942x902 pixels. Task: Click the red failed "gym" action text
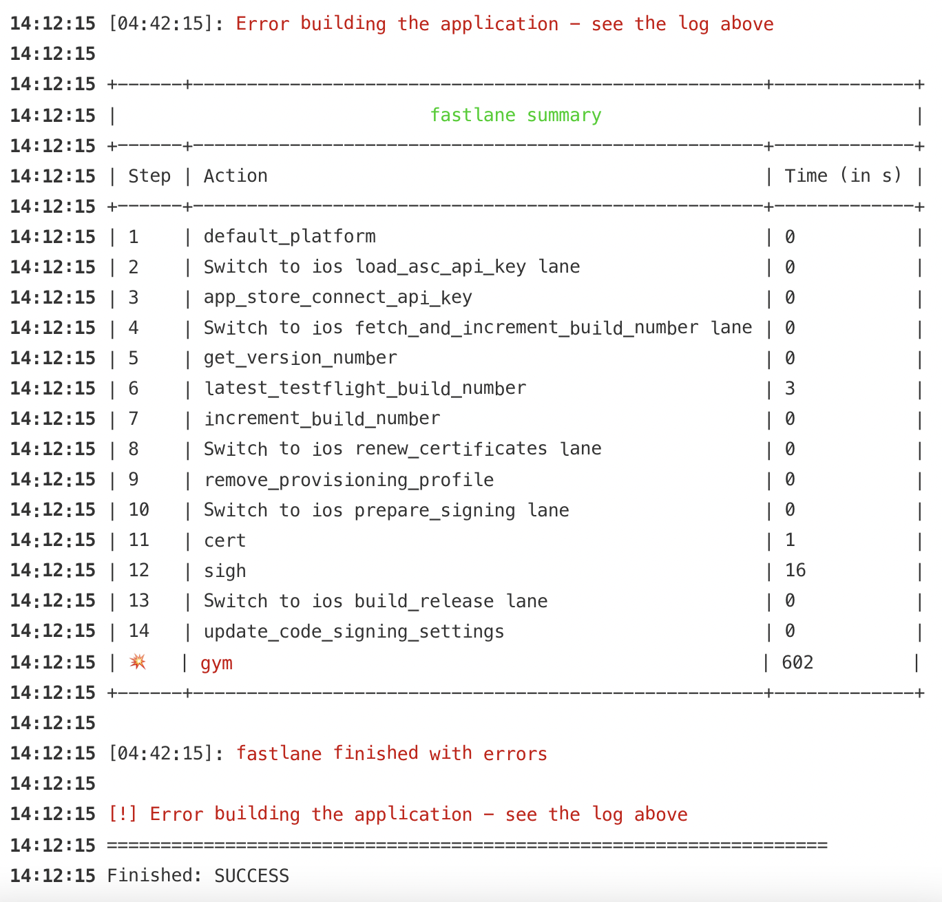[x=216, y=663]
